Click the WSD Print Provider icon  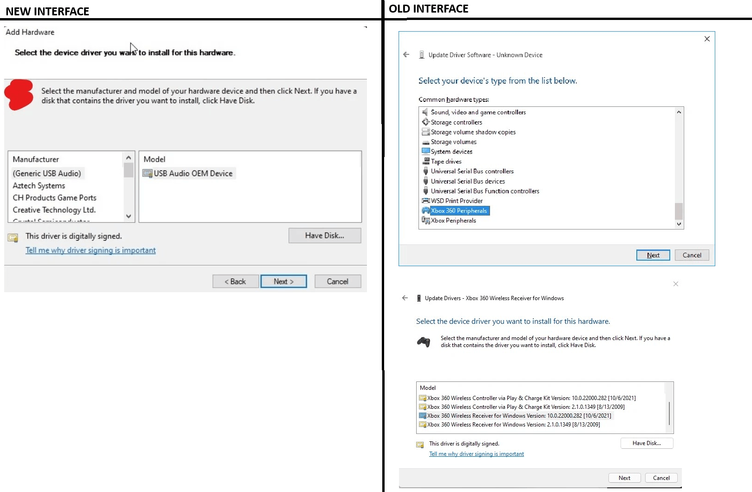click(x=425, y=201)
